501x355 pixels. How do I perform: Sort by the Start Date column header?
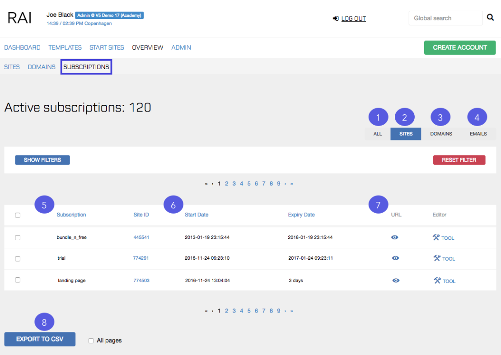coord(197,215)
